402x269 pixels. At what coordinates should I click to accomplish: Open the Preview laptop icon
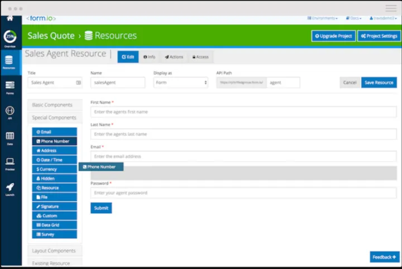[9, 163]
